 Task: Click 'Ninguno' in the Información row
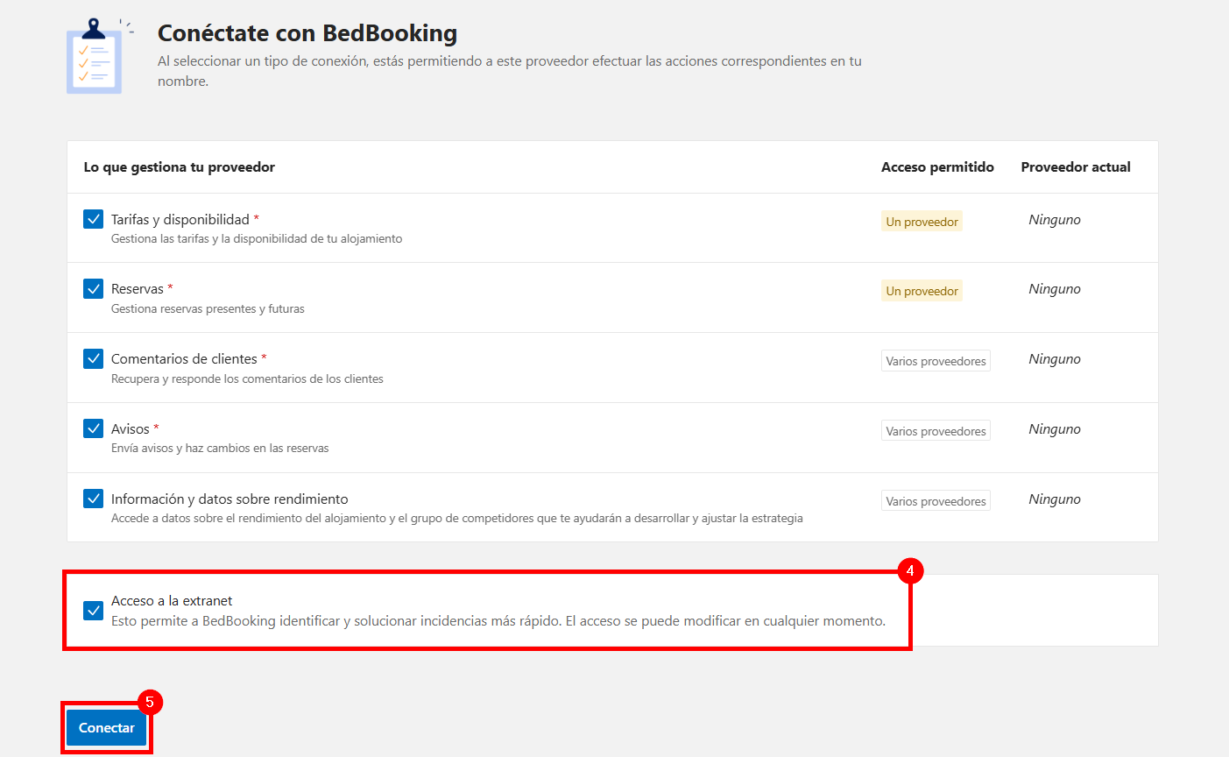[x=1055, y=499]
